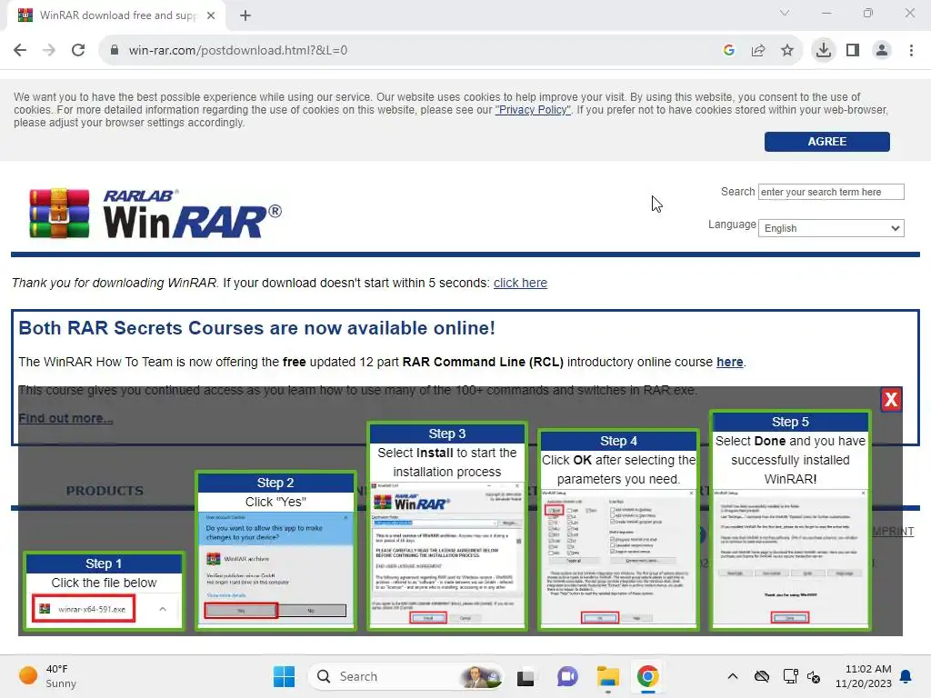Open Chrome downloads tray
This screenshot has width=931, height=698.
tap(824, 51)
